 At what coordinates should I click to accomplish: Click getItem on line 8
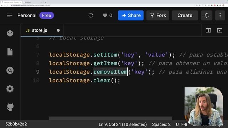105,63
